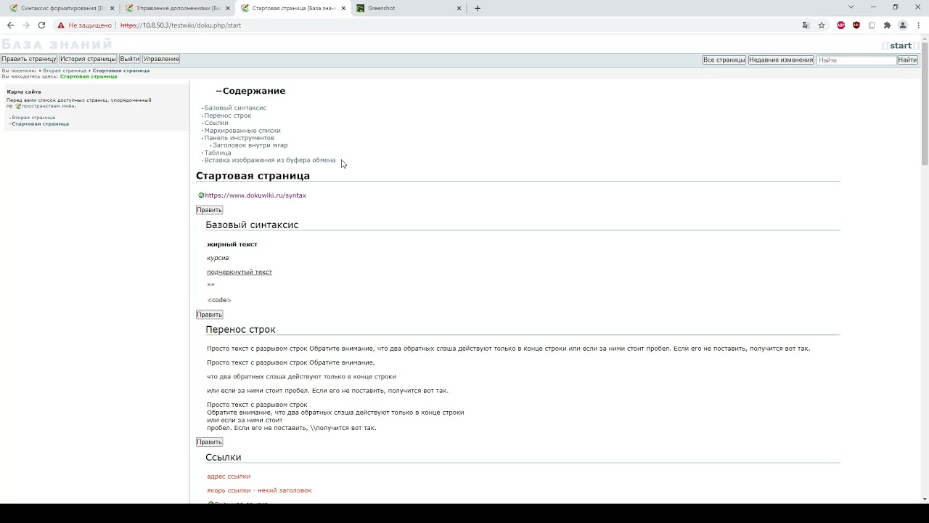The height and width of the screenshot is (523, 929).
Task: Jump to Перенос строк in contents
Action: pyautogui.click(x=228, y=115)
